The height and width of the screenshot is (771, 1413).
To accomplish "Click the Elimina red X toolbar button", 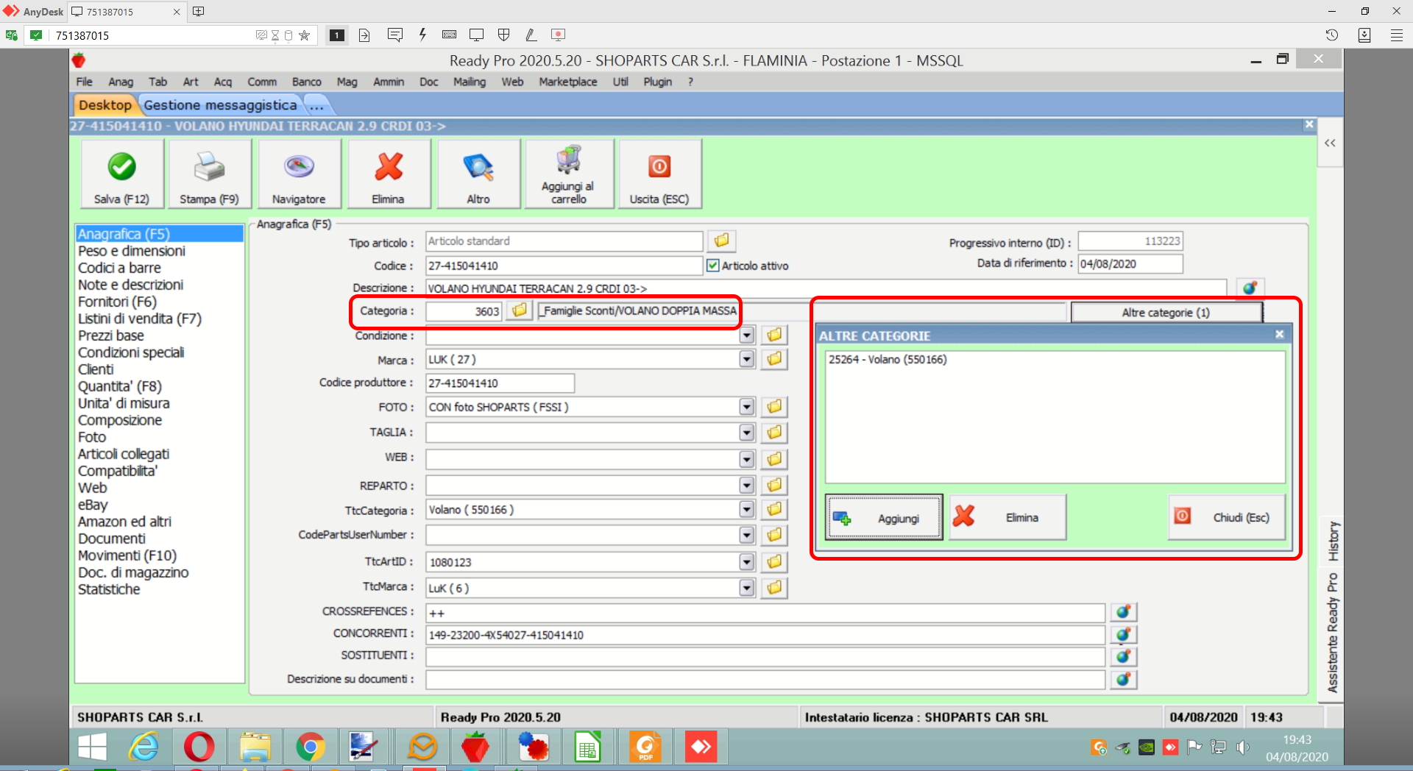I will click(389, 174).
